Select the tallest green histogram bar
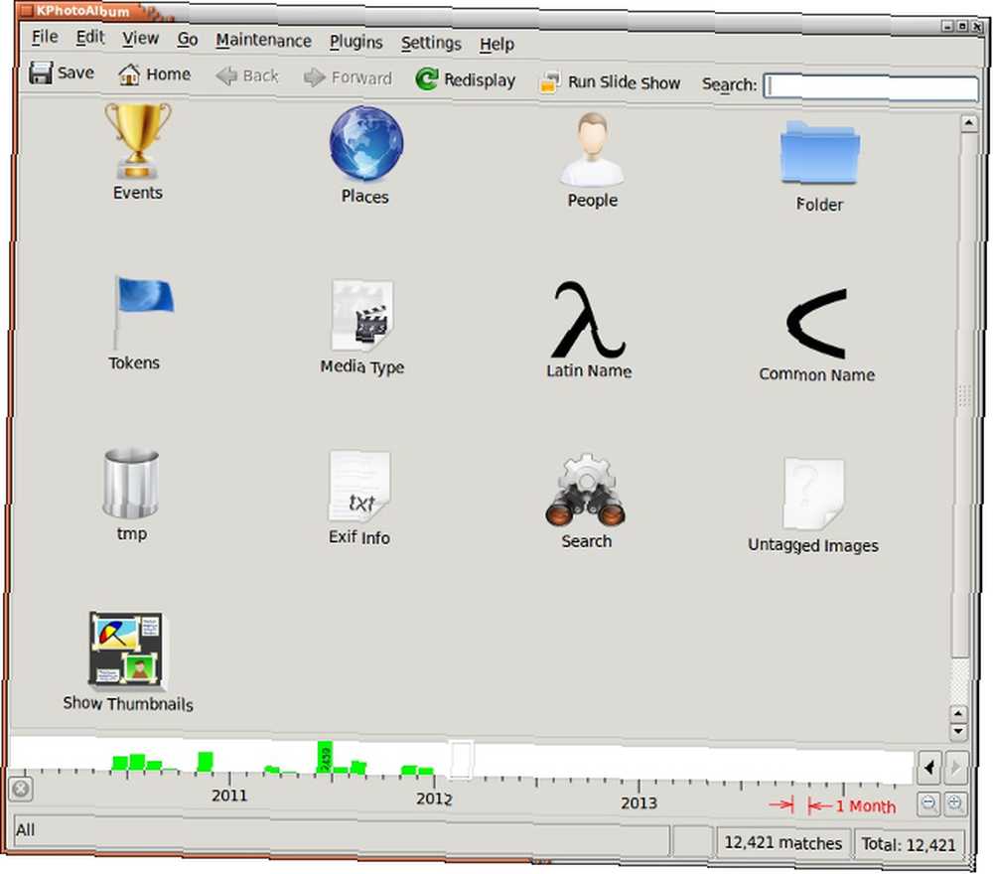The width and height of the screenshot is (993, 874). pos(325,757)
